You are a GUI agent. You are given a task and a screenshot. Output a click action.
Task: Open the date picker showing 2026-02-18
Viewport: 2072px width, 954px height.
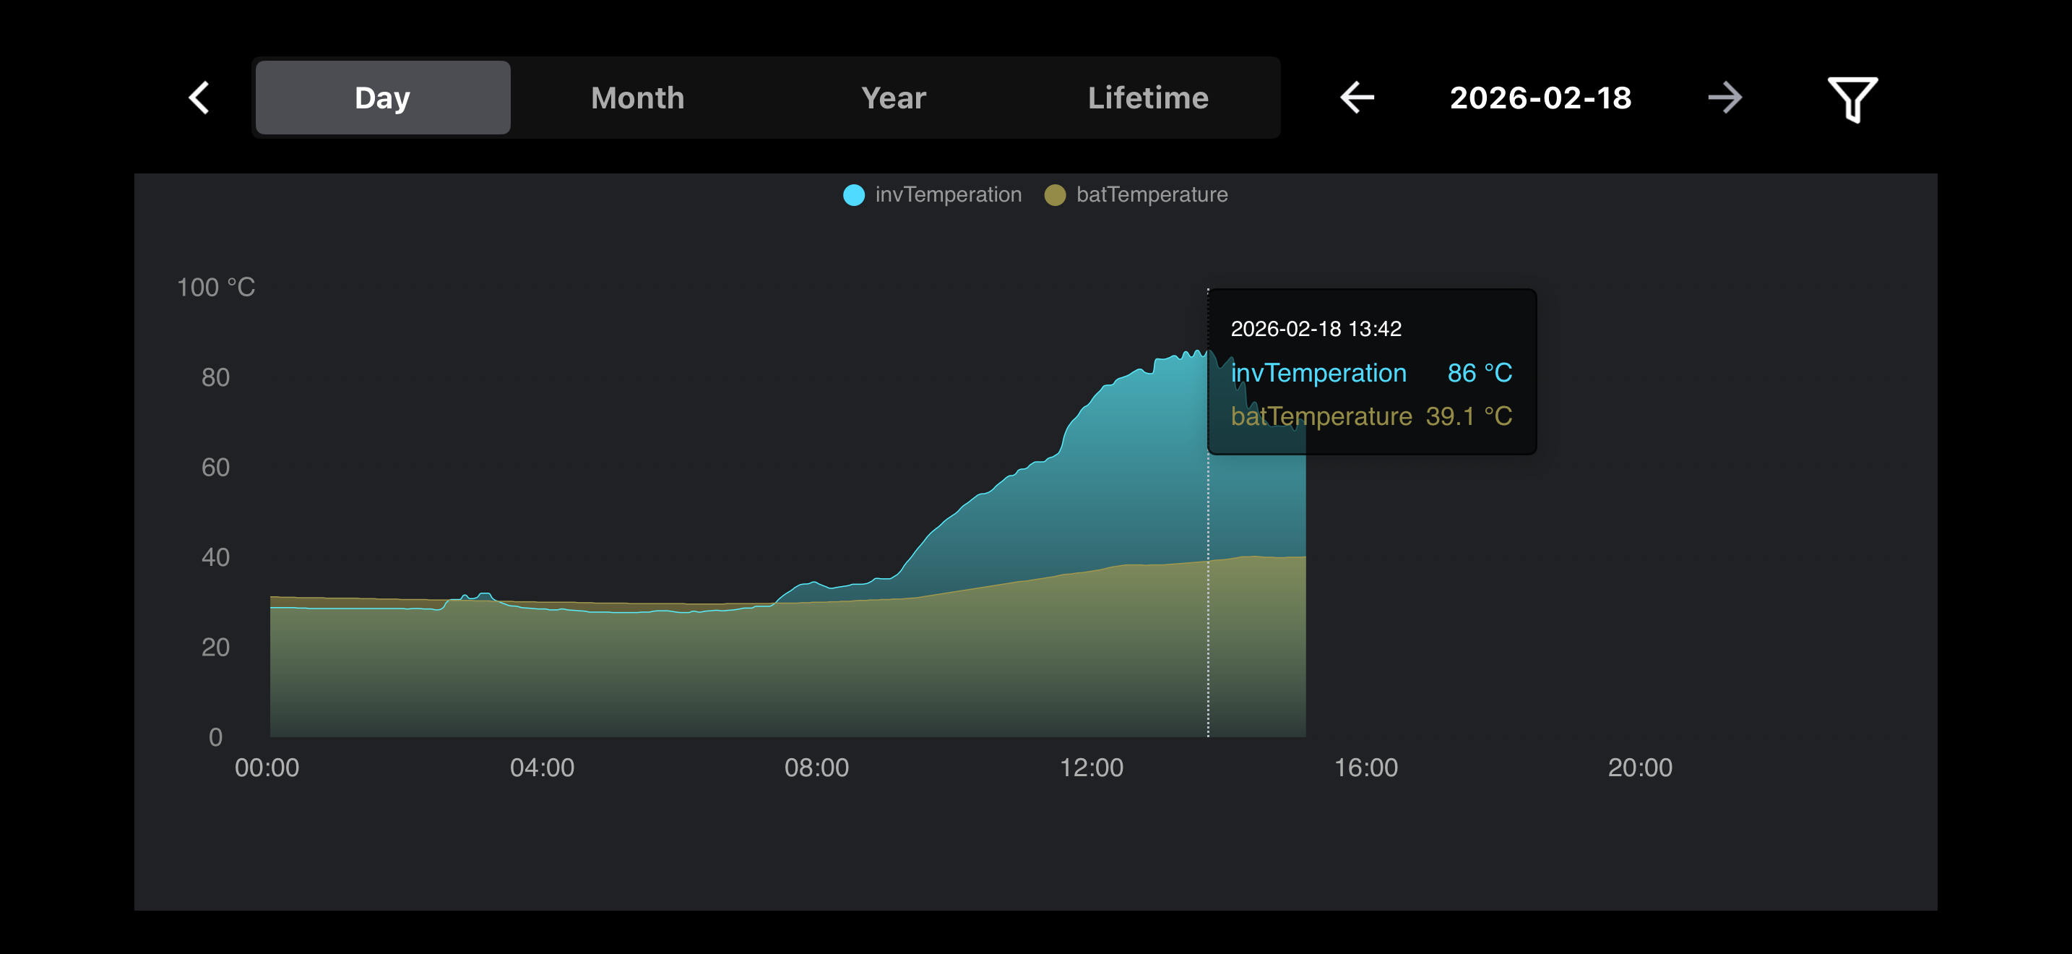click(1540, 98)
